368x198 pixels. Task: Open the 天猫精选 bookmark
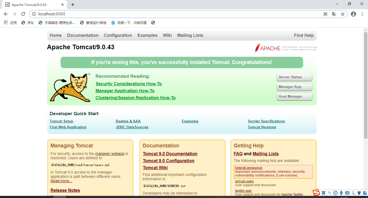click(x=57, y=23)
